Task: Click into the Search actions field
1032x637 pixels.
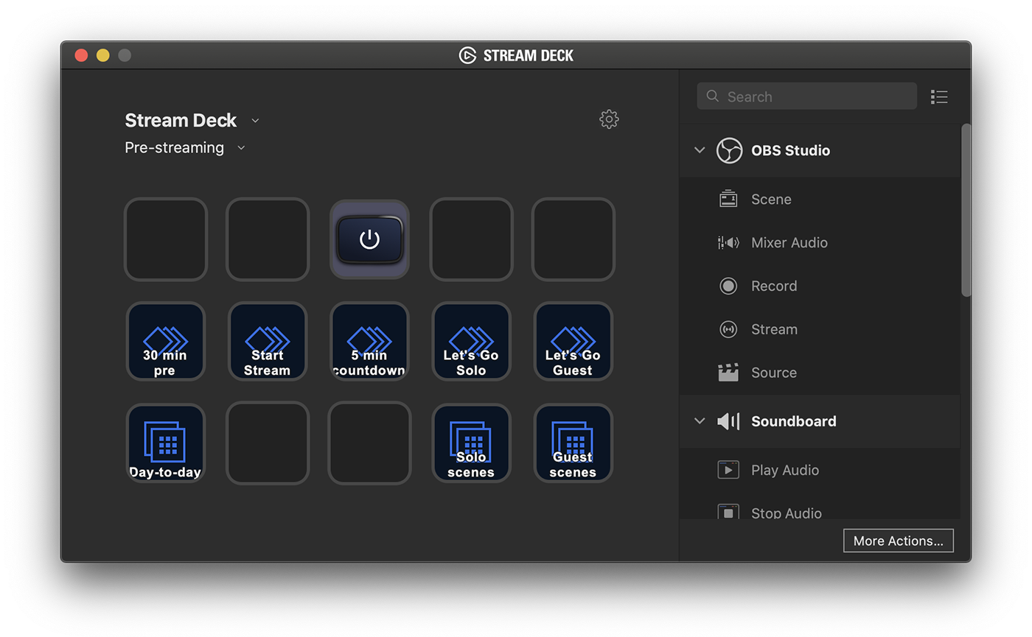Action: click(x=806, y=96)
